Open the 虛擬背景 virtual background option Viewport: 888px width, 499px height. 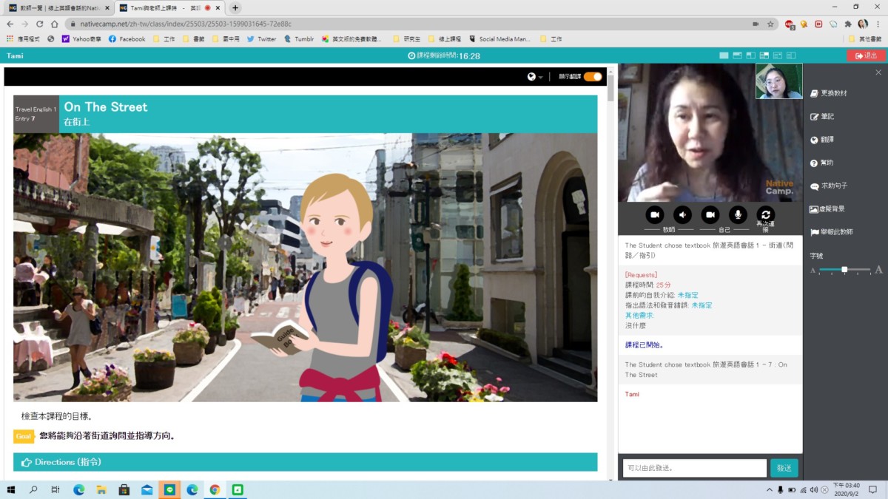827,209
